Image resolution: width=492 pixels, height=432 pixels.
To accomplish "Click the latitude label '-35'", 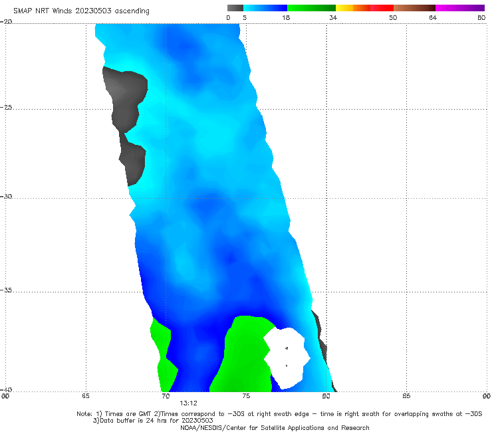I will click(6, 290).
